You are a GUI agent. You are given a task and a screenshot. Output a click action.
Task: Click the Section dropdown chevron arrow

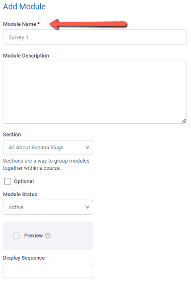(x=87, y=147)
